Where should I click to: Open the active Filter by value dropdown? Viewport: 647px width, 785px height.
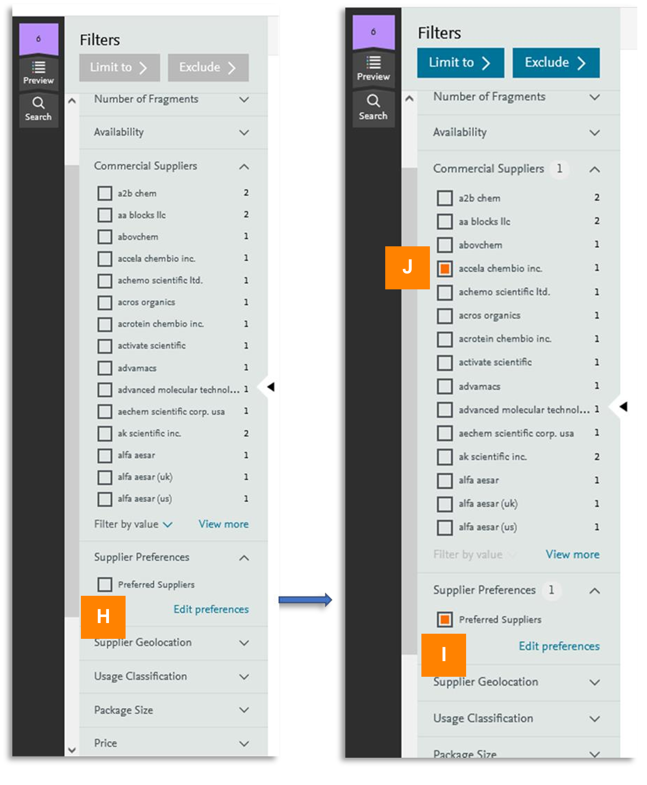[133, 524]
